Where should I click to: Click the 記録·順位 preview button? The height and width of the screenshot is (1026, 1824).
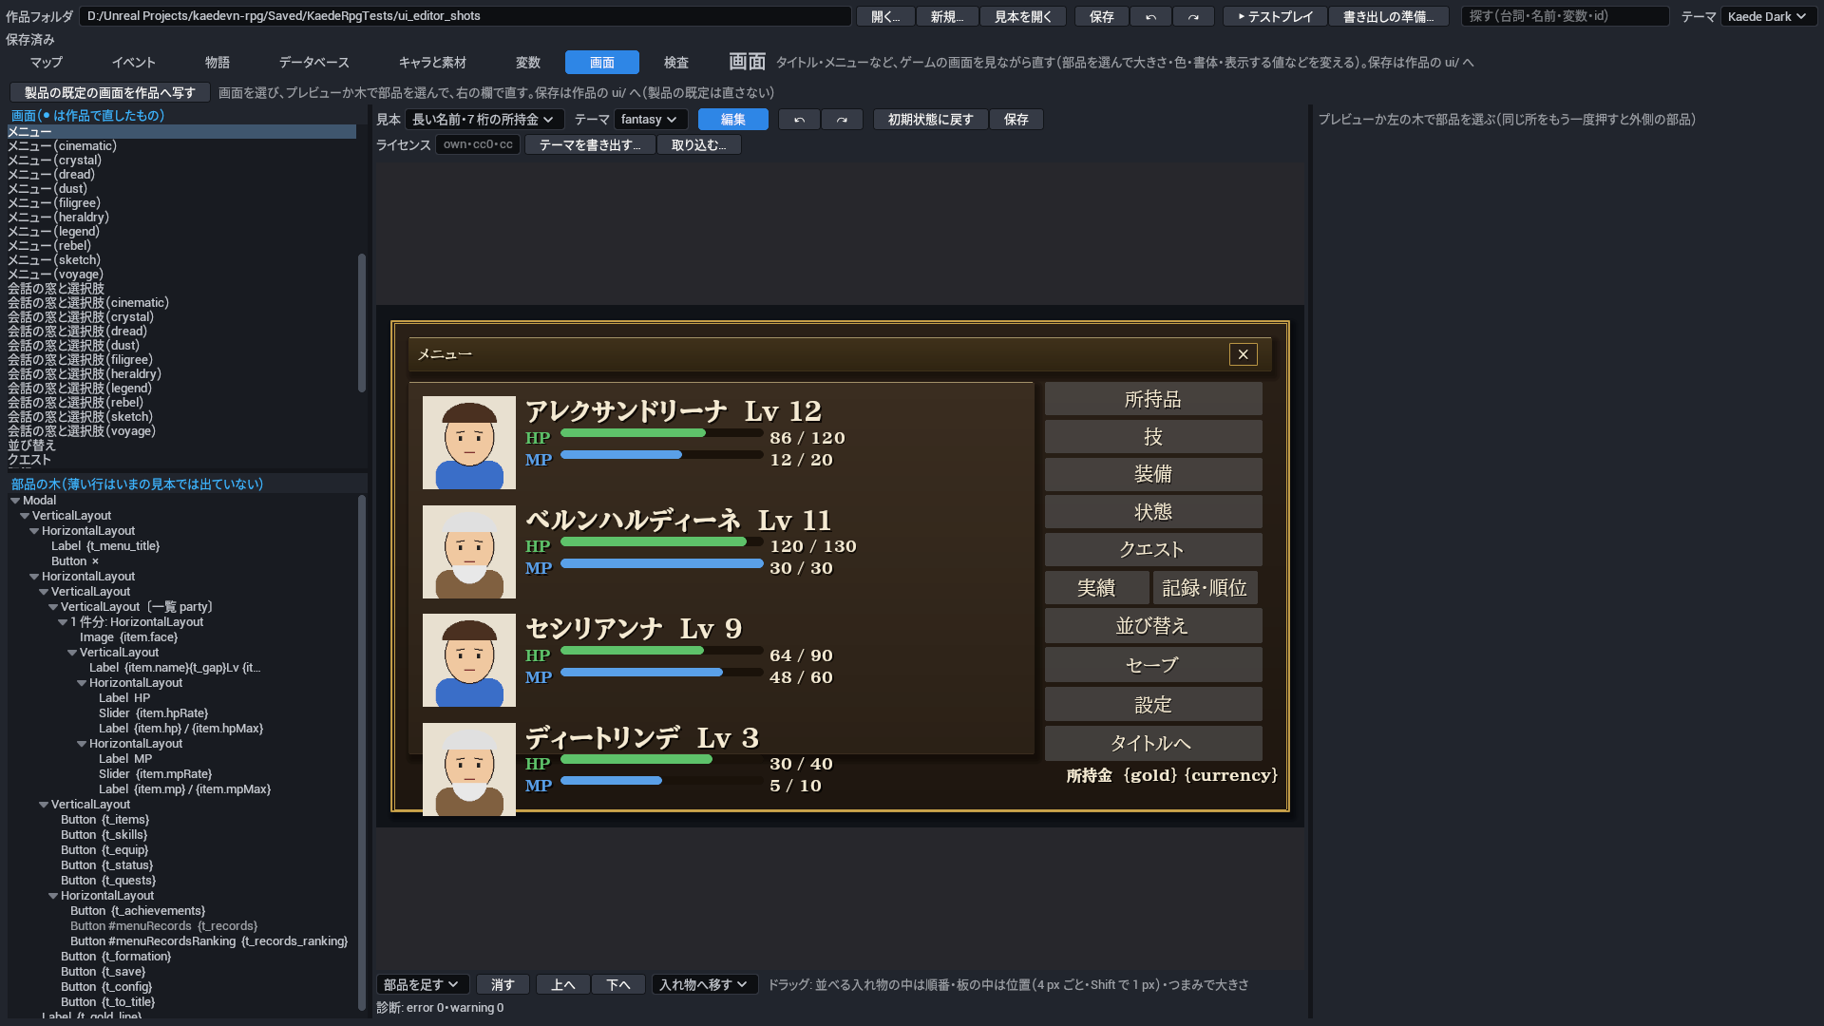(x=1206, y=588)
